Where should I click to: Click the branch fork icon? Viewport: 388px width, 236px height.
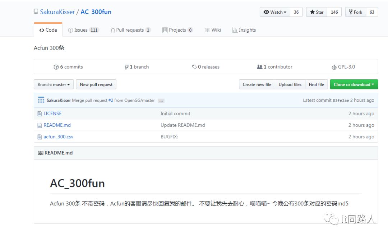(126, 67)
